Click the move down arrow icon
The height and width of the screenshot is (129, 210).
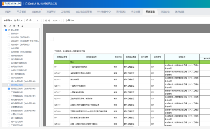coord(22,26)
